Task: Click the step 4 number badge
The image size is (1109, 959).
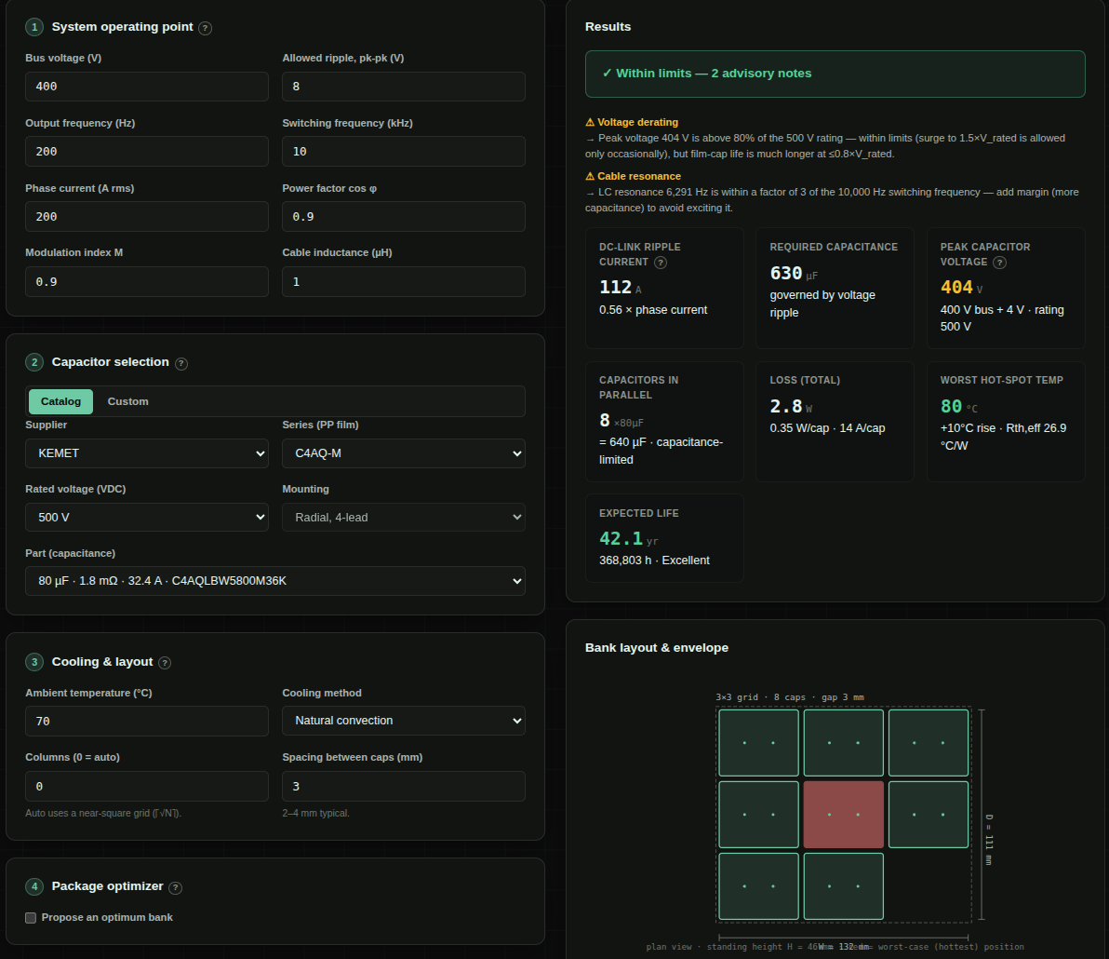Action: [x=33, y=886]
